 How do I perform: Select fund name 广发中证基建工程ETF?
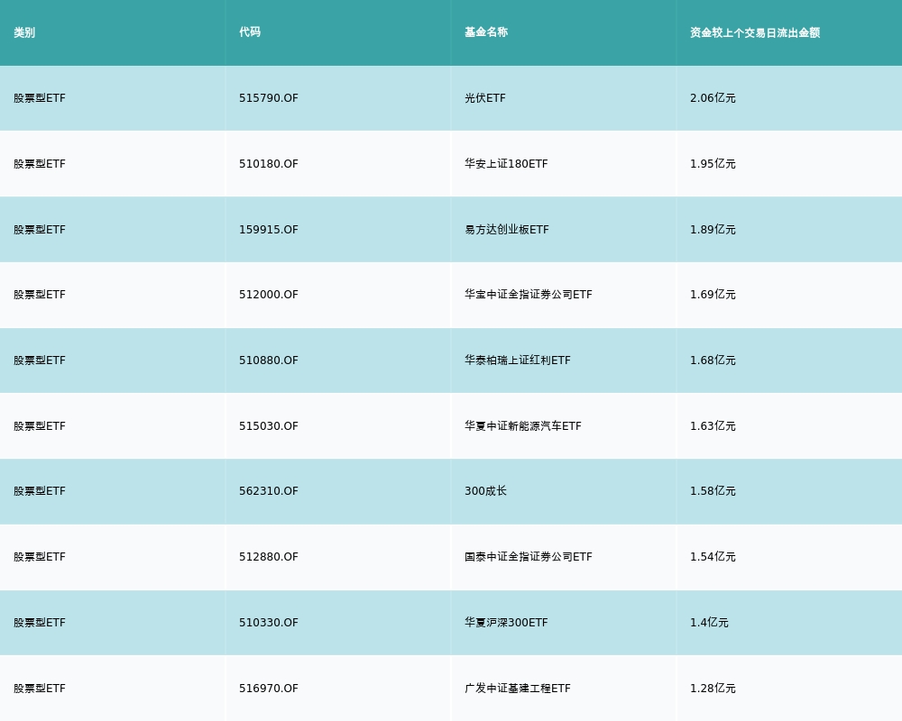(518, 689)
